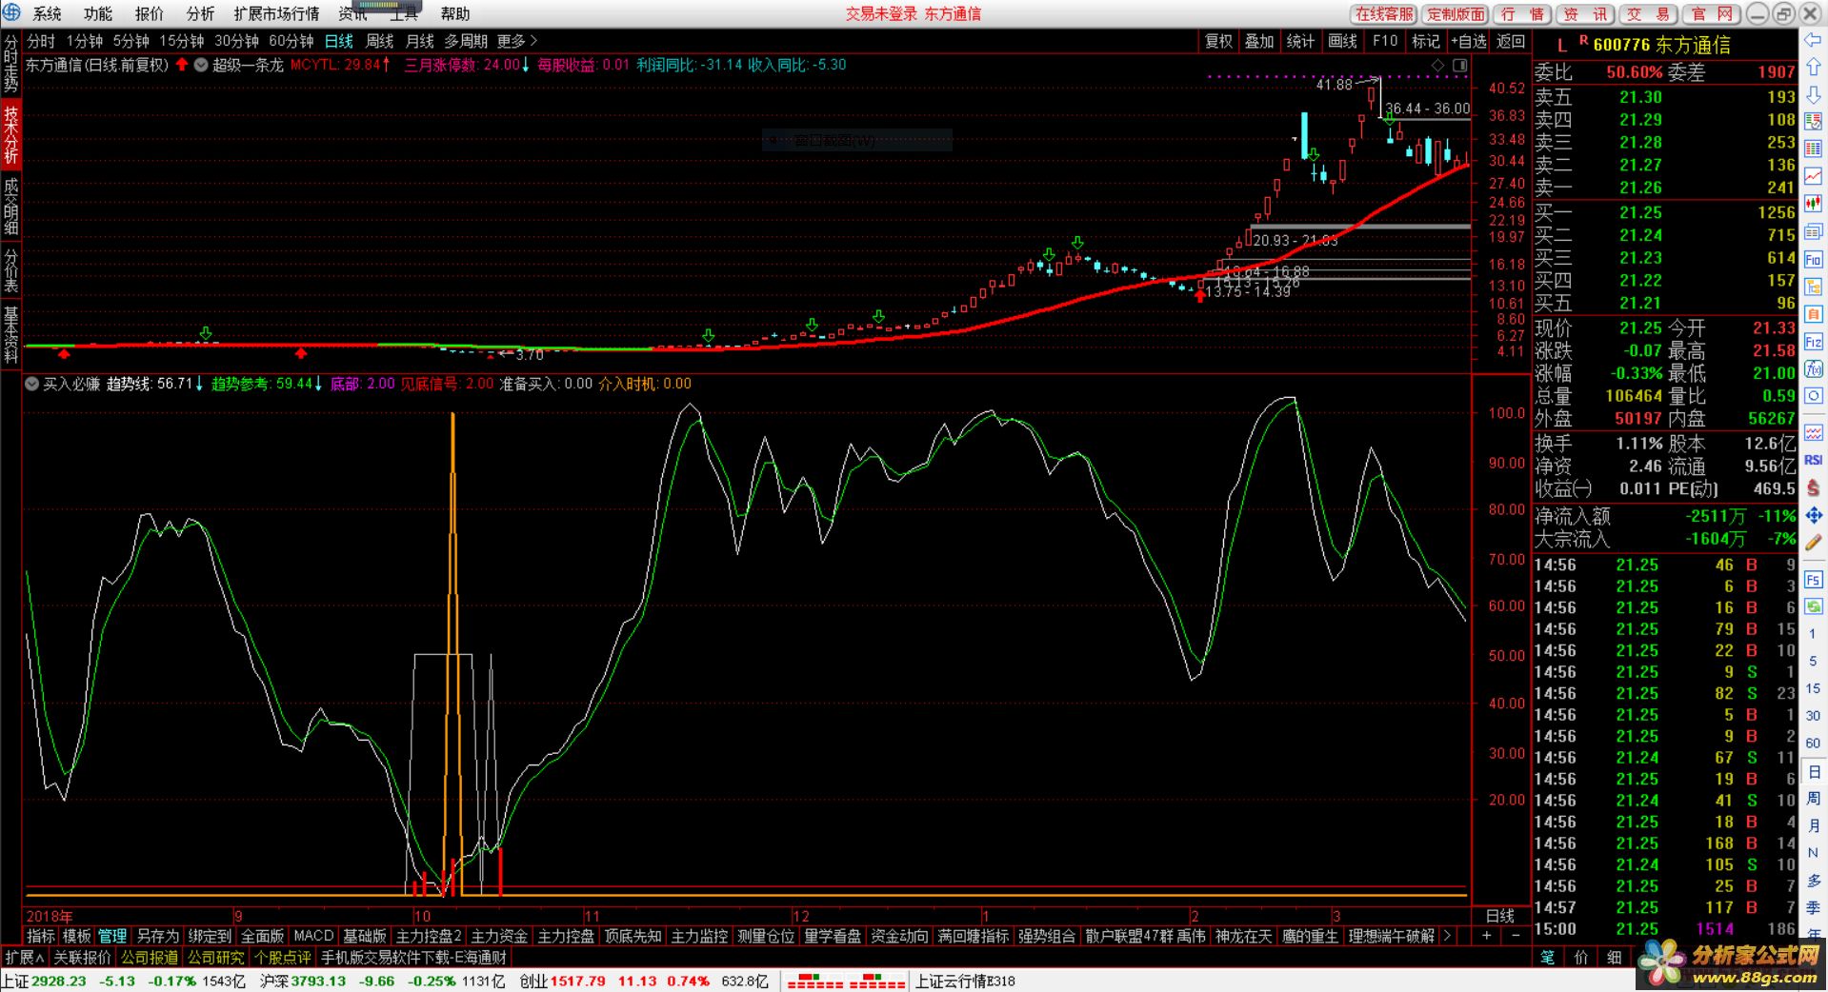The image size is (1828, 992).
Task: Open 手机版交易软件下载-E海通财 link
Action: (413, 957)
